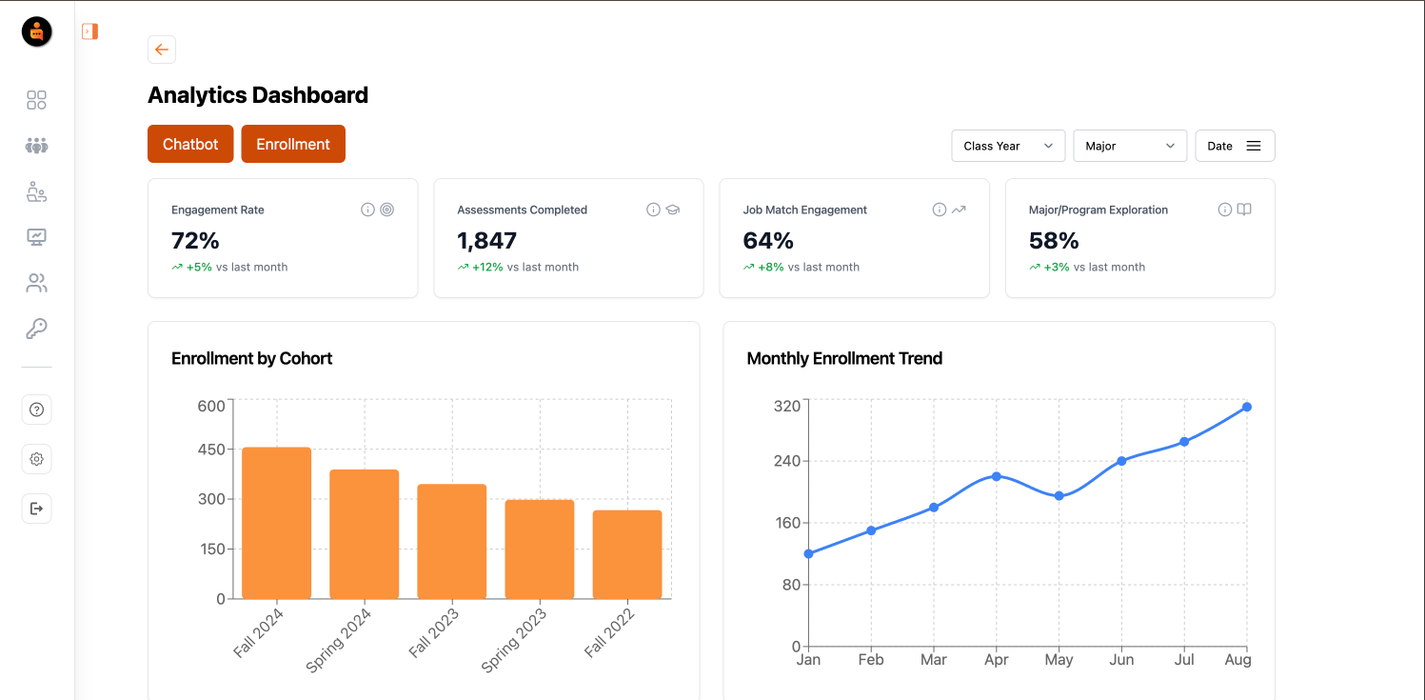Click the 58% major exploration value
The width and height of the screenshot is (1425, 700).
(1054, 240)
